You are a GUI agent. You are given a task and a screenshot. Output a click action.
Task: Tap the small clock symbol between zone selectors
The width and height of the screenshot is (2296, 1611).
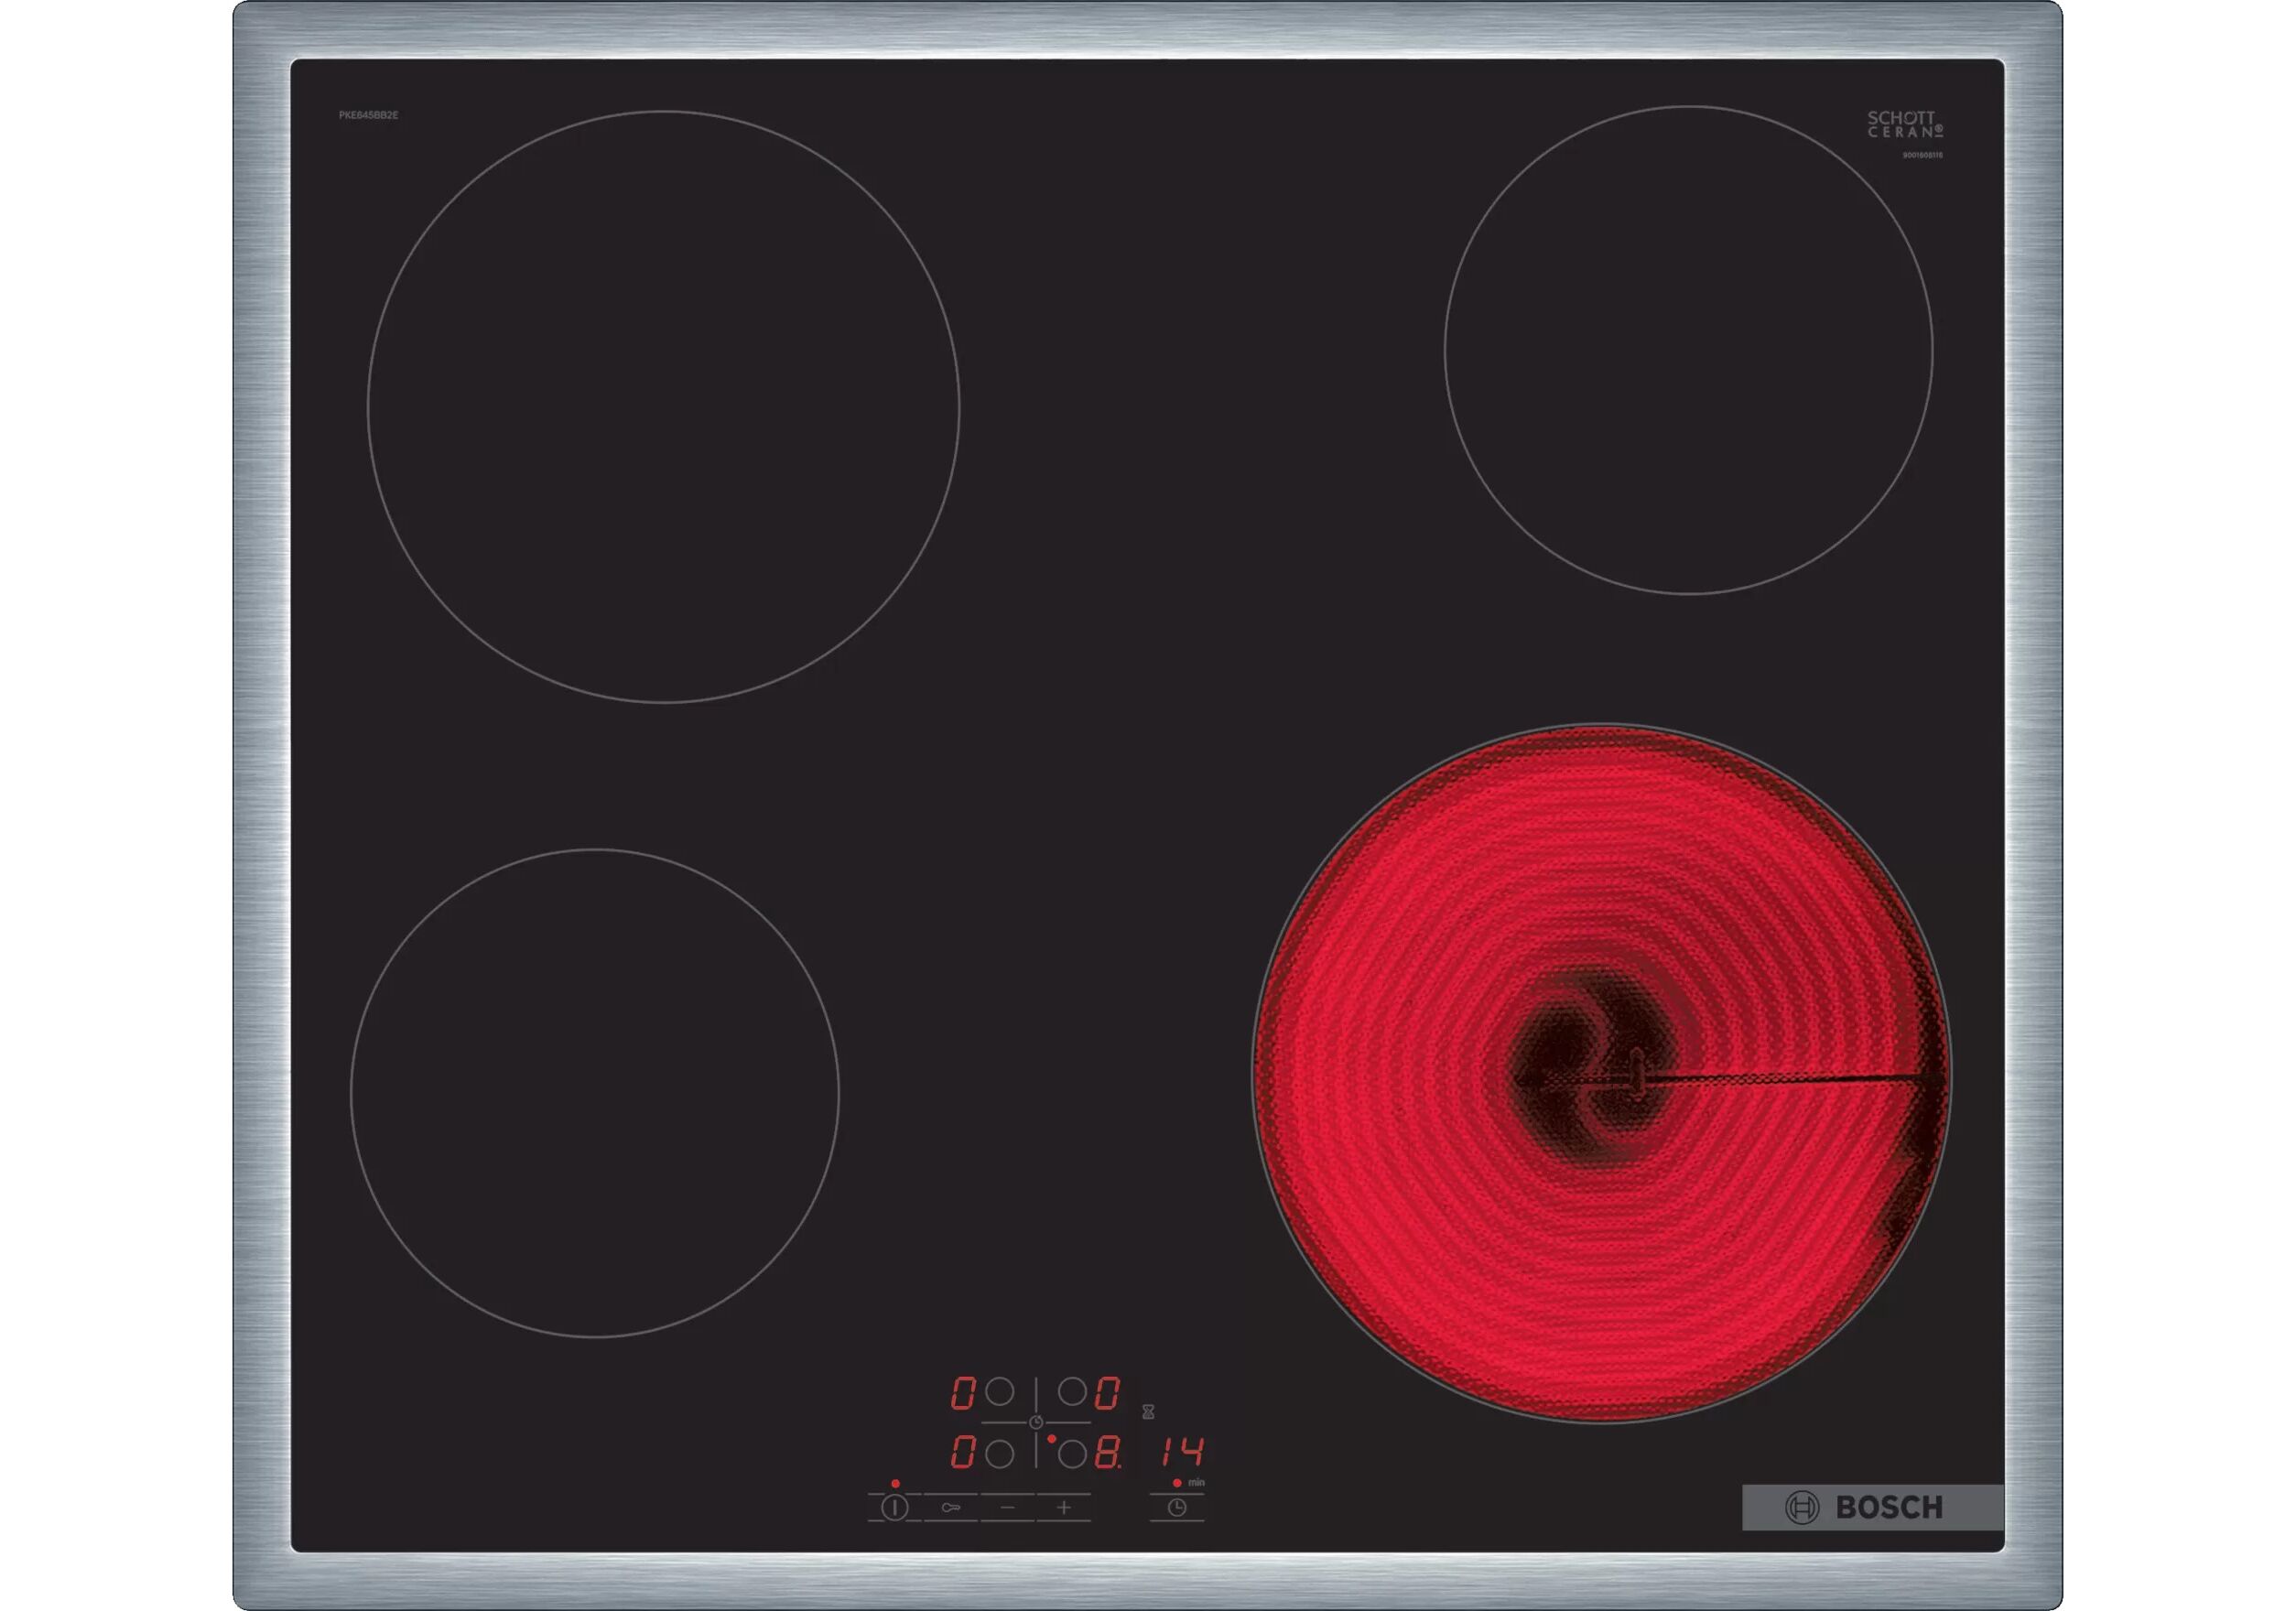pos(1036,1422)
